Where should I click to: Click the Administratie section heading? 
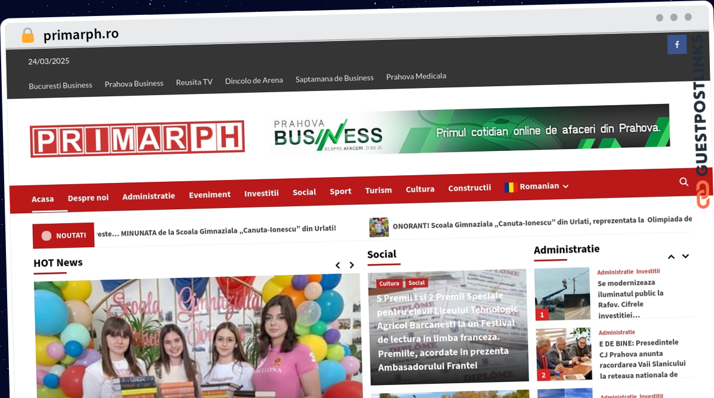566,249
